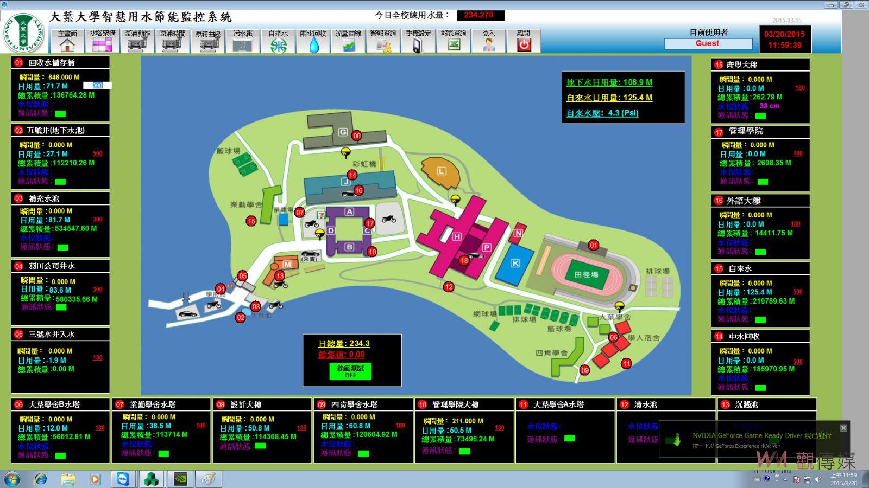Select map marker 09 near 四肯學舍
The image size is (869, 488).
pyautogui.click(x=584, y=370)
